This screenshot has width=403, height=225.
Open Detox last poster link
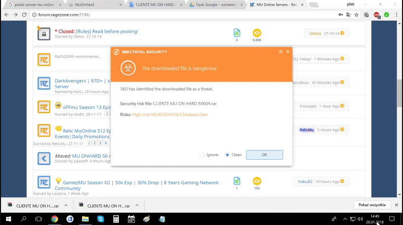315,33
